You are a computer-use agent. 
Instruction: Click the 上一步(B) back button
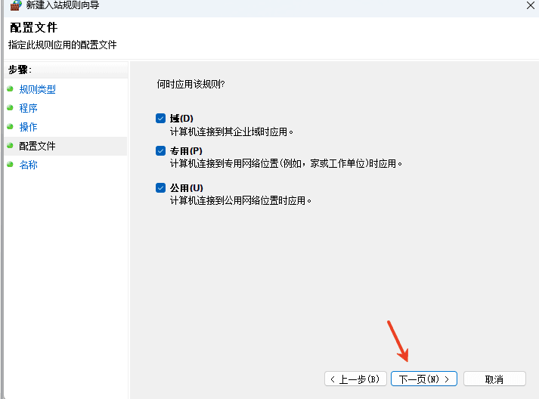click(355, 379)
